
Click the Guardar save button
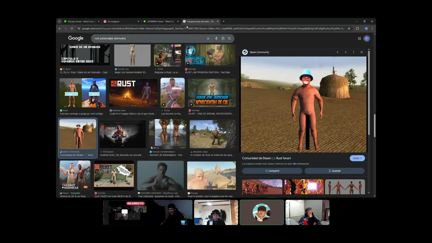coord(334,171)
